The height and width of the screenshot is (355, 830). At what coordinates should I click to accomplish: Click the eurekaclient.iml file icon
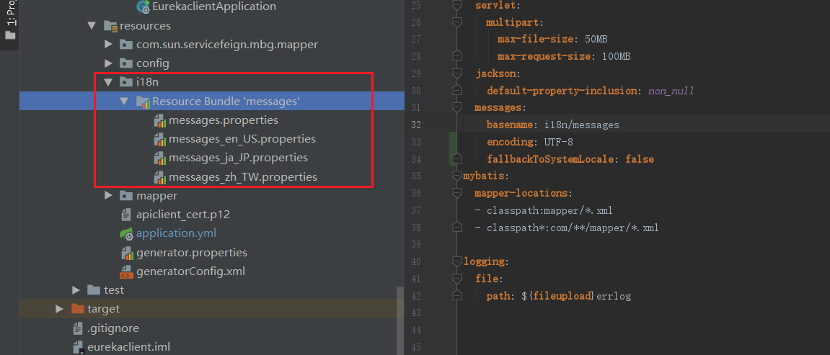(78, 347)
